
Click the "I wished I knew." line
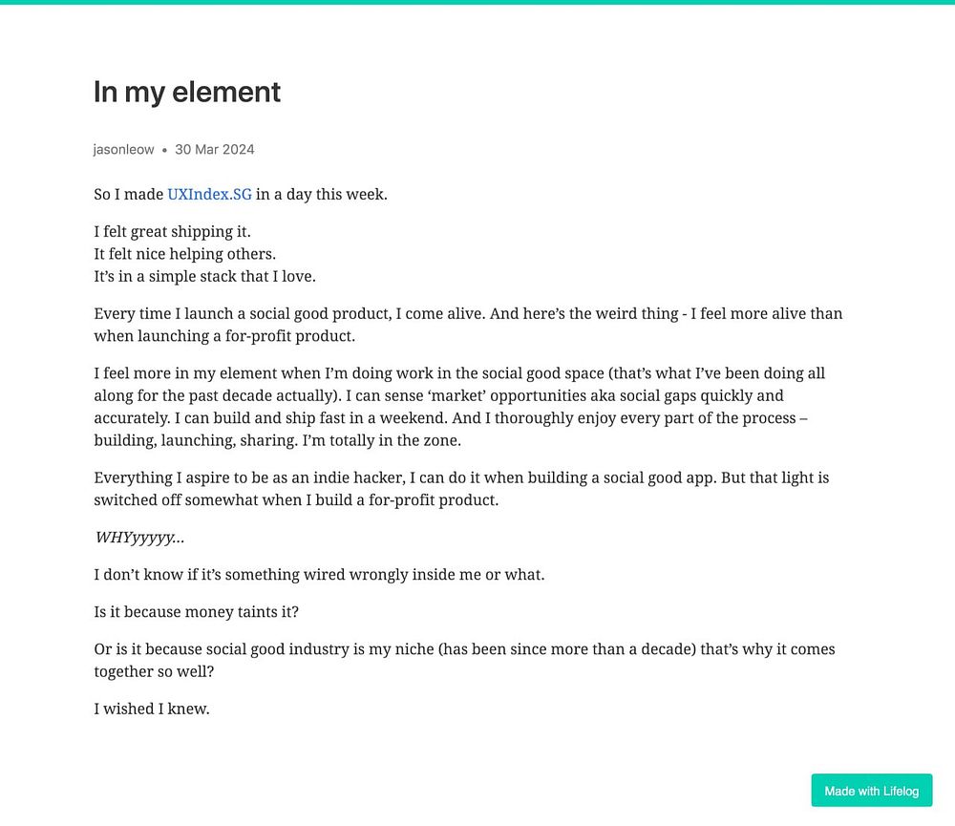(152, 709)
